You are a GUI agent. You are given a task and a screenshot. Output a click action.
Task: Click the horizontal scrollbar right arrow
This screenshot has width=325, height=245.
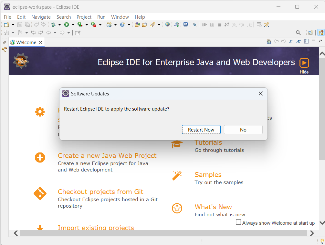[x=312, y=233]
